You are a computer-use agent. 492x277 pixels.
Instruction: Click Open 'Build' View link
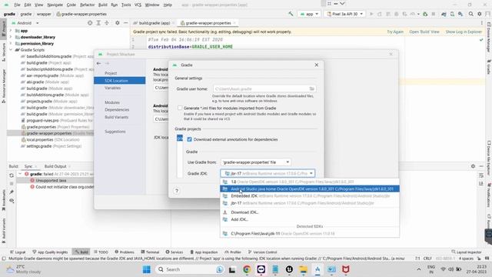424,32
